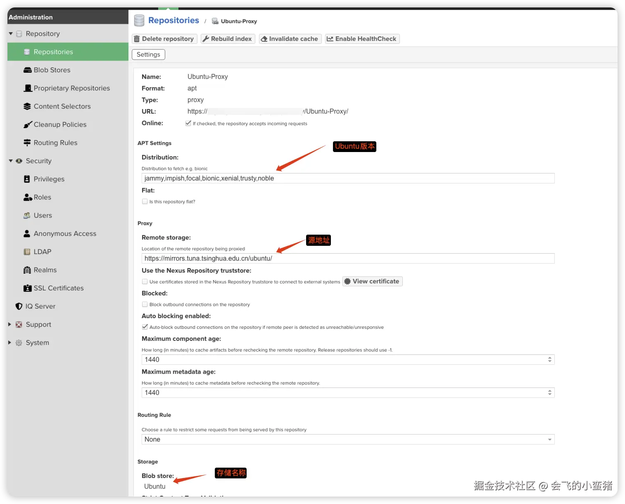This screenshot has width=625, height=504.
Task: Click the View certificate button
Action: 372,281
